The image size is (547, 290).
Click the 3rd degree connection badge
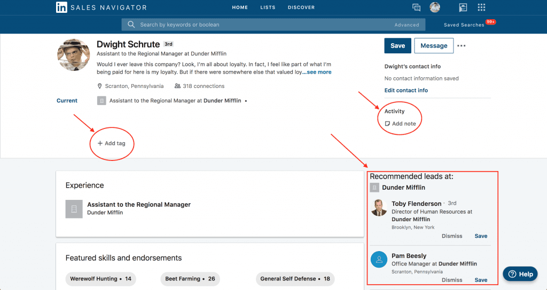tap(168, 44)
